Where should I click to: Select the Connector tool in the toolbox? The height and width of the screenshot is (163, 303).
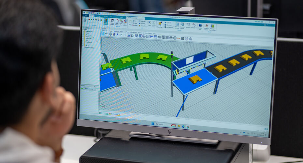[x=107, y=34]
